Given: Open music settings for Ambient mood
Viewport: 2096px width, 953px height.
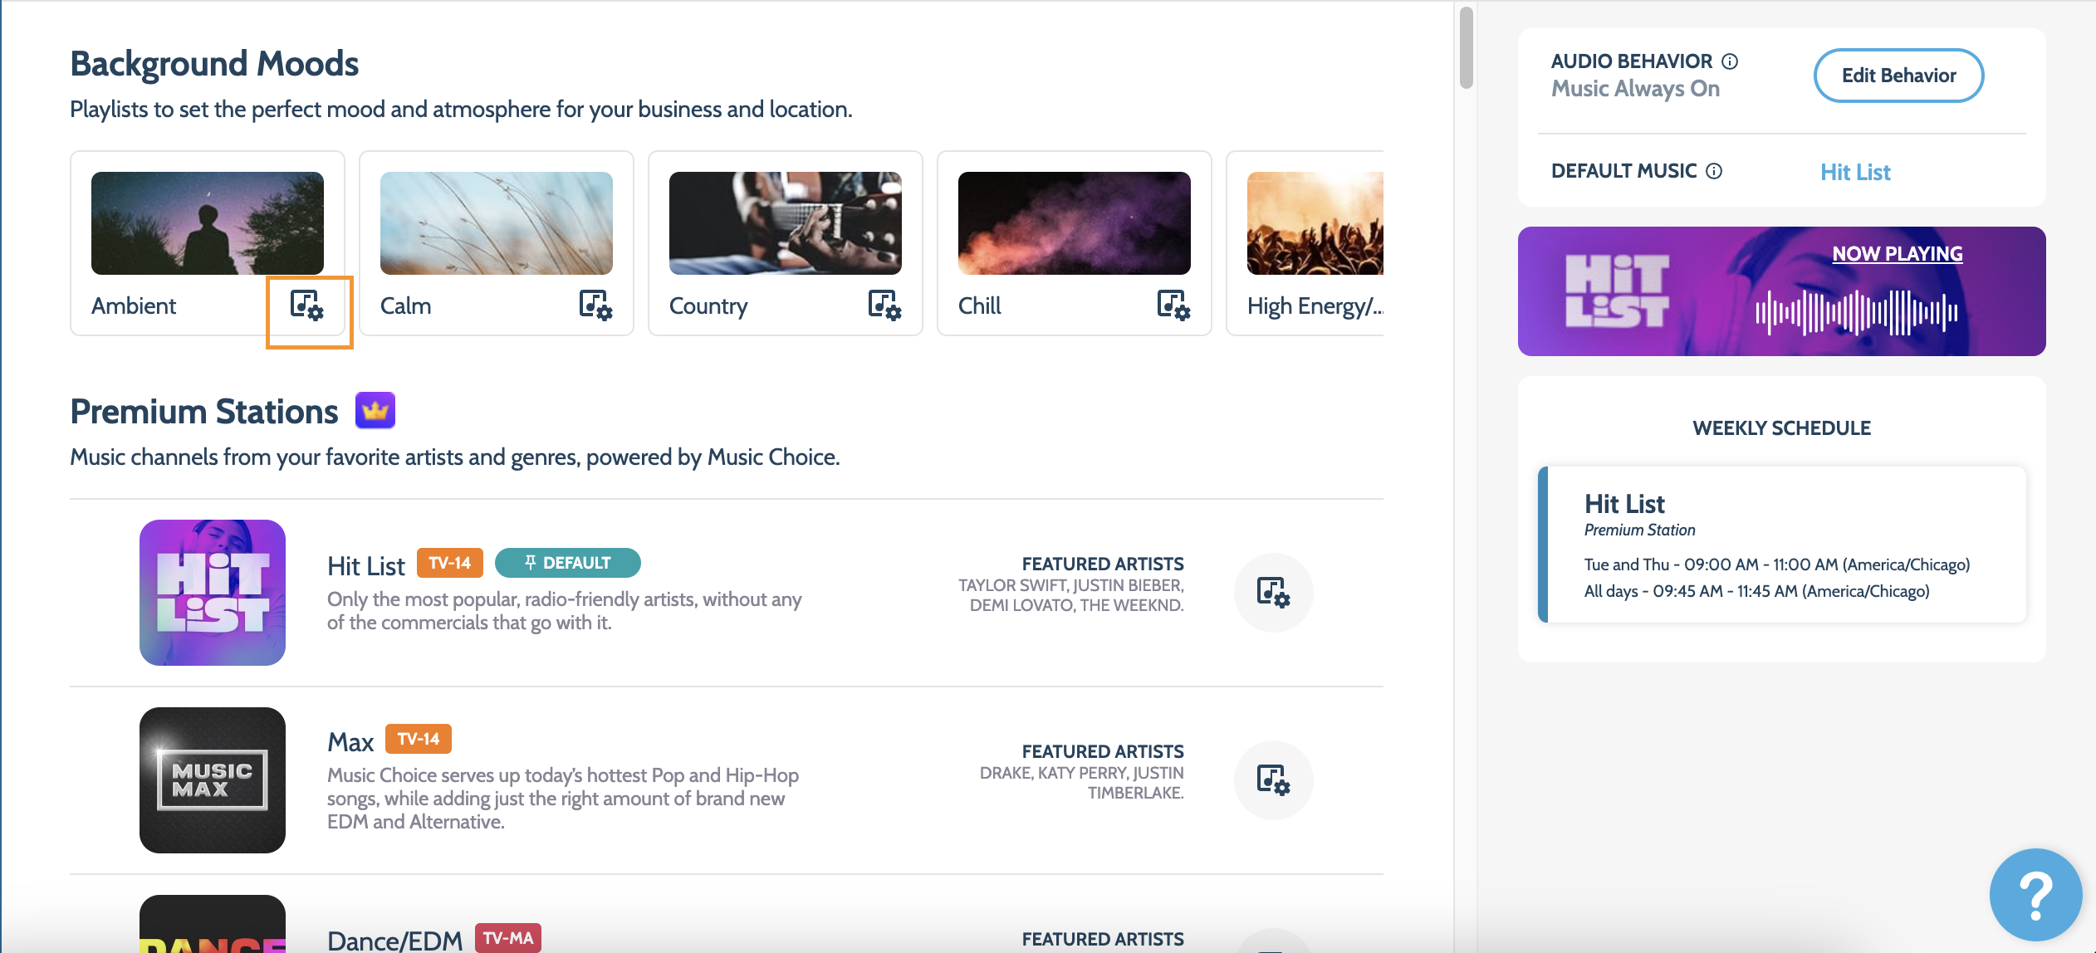Looking at the screenshot, I should (306, 305).
